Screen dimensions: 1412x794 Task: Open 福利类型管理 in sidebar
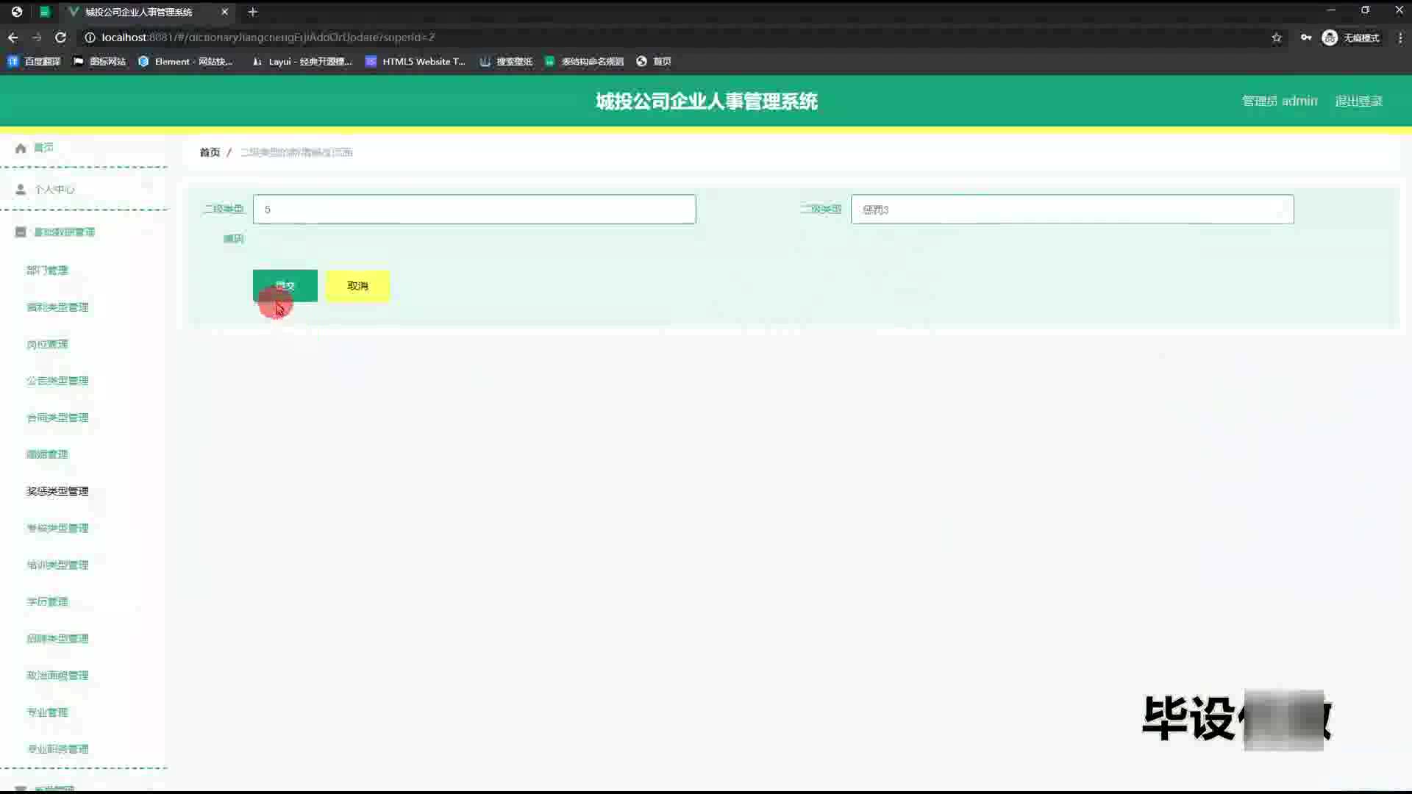click(57, 307)
